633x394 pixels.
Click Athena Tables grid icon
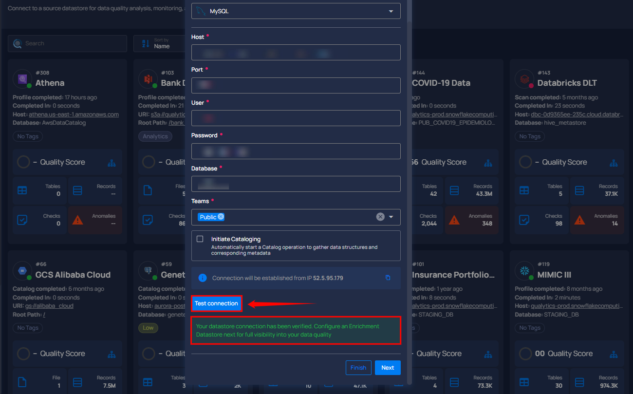tap(22, 190)
